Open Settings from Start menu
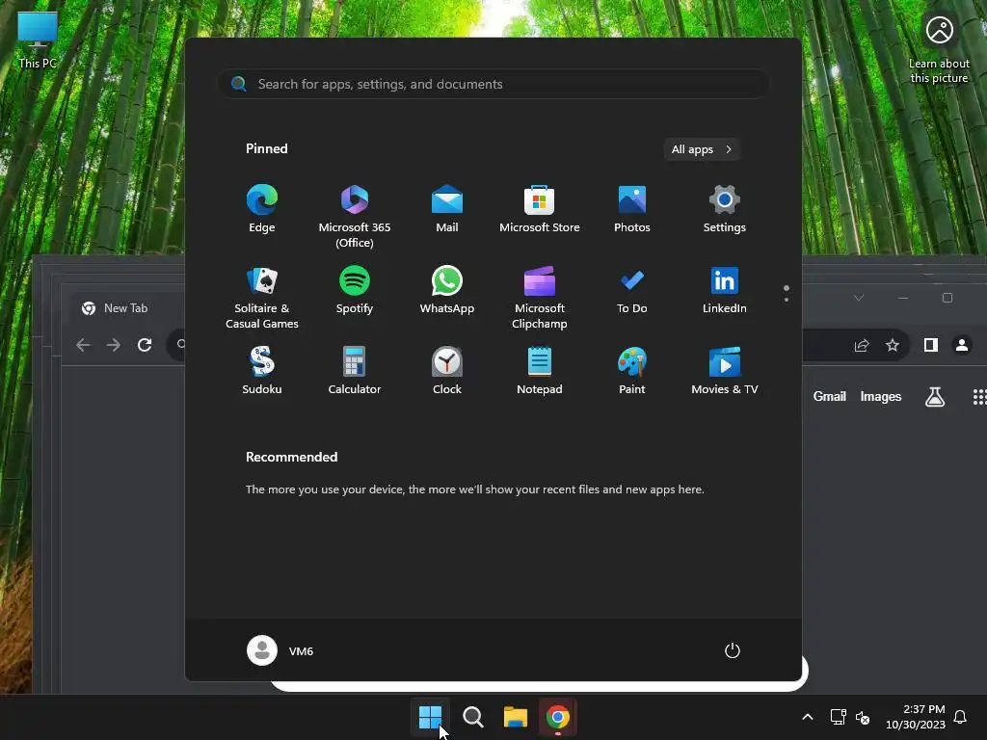987x740 pixels. point(725,209)
